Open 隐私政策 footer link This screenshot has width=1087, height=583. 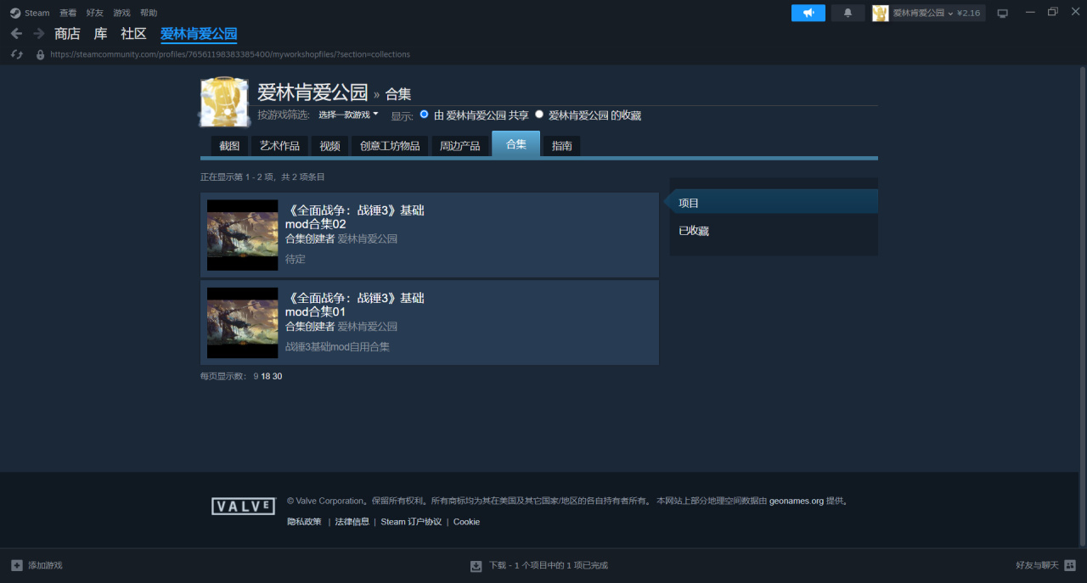304,522
